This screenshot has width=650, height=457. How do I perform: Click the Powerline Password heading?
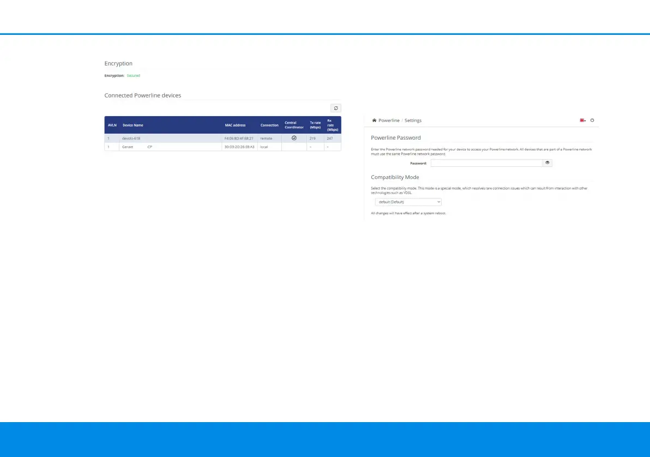point(395,137)
